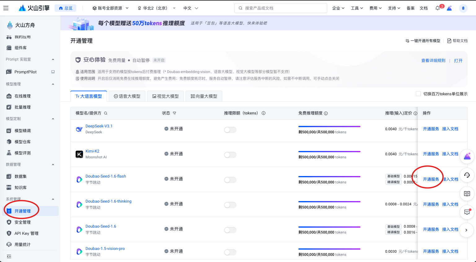Click the purple mountain icon in header
The width and height of the screenshot is (476, 262).
449,8
